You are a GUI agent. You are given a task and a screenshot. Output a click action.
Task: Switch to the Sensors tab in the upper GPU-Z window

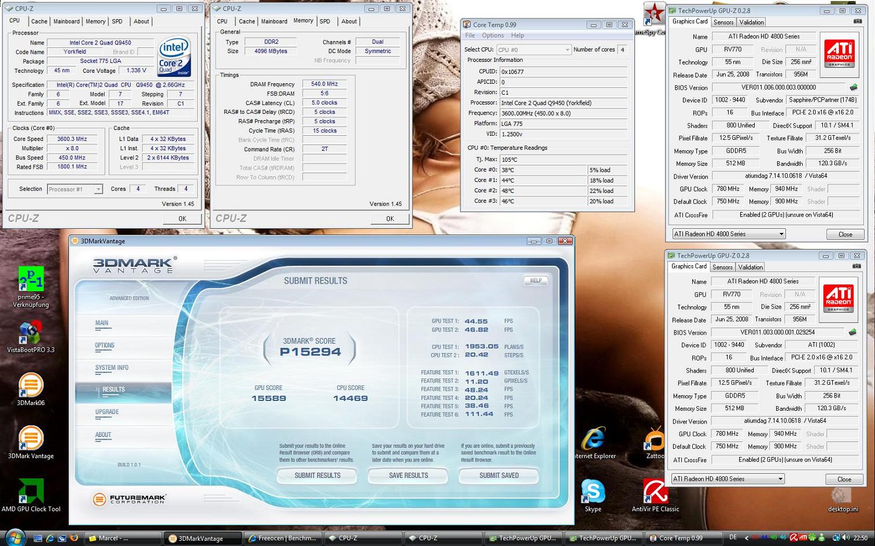[723, 22]
